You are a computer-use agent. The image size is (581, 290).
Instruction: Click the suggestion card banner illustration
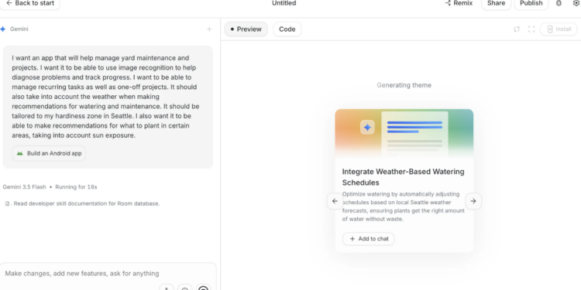tap(404, 134)
